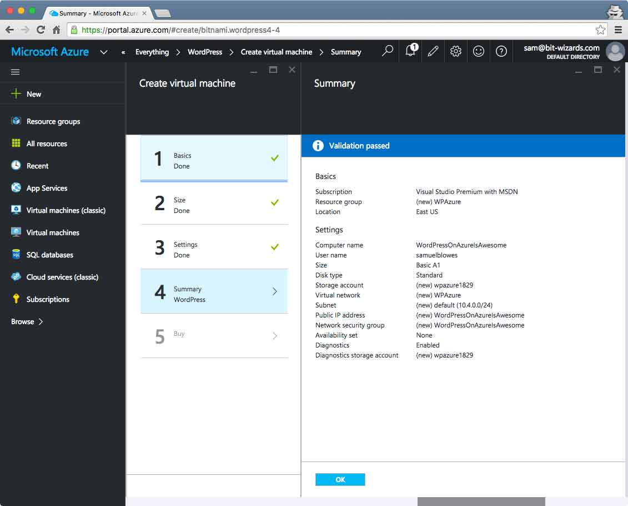Expand the Microsoft Azure dropdown chevron
Image resolution: width=628 pixels, height=506 pixels.
104,52
